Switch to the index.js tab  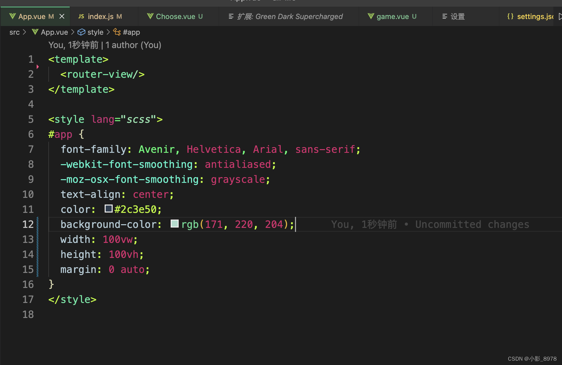pyautogui.click(x=99, y=16)
